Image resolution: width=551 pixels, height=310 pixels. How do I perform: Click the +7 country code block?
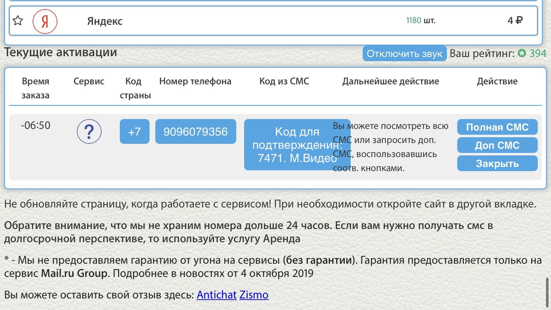point(134,131)
